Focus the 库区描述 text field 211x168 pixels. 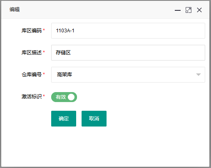click(128, 53)
